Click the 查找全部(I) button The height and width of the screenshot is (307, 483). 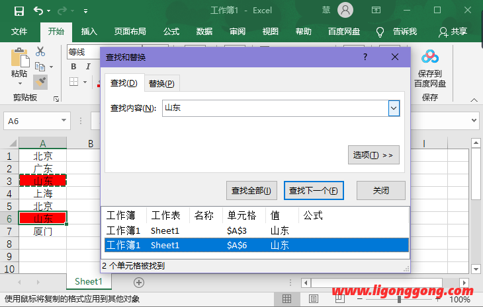[251, 191]
